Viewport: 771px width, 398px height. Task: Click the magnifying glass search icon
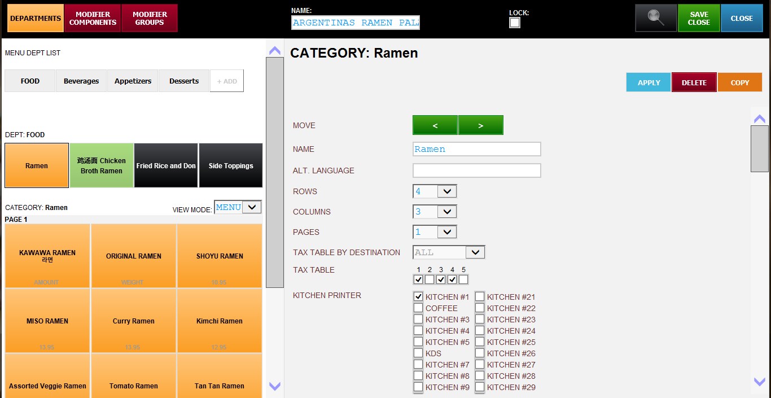point(656,18)
